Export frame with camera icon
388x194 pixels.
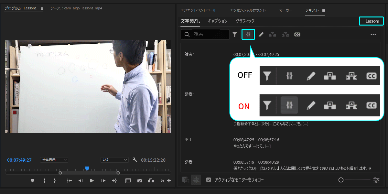point(139,181)
